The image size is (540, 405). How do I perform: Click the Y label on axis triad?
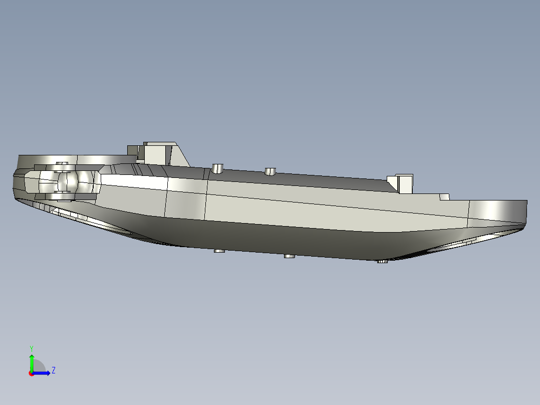[x=32, y=348]
